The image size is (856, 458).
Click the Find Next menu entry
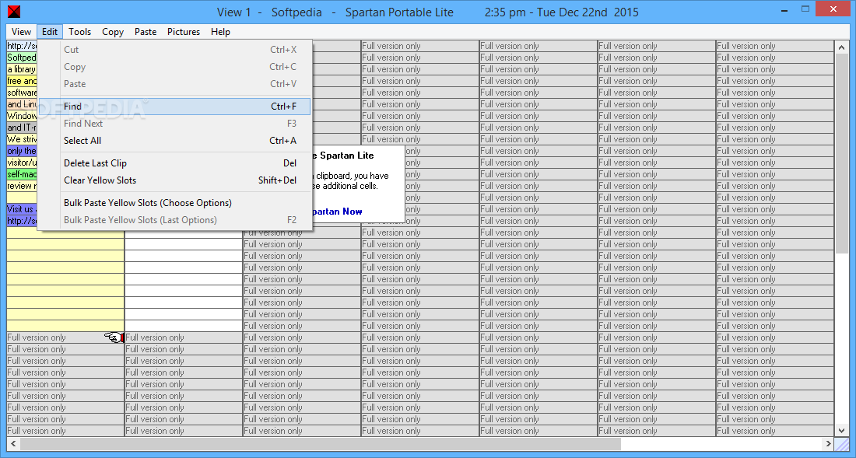(x=174, y=124)
